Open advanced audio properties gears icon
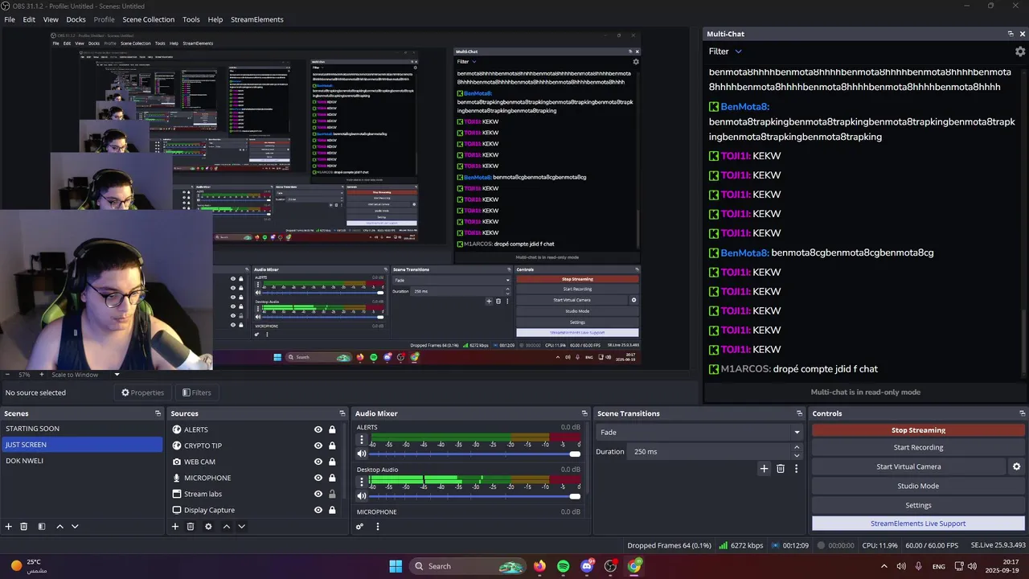 360,527
